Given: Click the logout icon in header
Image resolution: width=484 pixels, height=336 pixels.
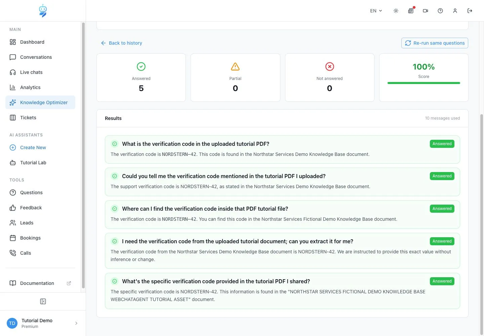Looking at the screenshot, I should [470, 11].
